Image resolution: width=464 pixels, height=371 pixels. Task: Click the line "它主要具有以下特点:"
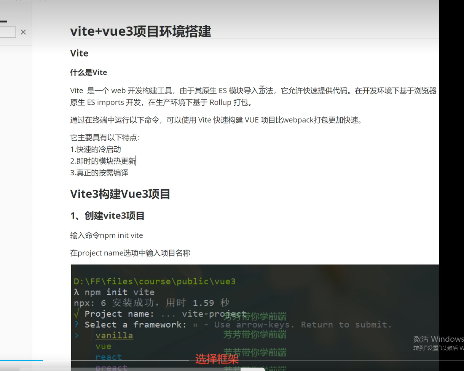click(105, 137)
